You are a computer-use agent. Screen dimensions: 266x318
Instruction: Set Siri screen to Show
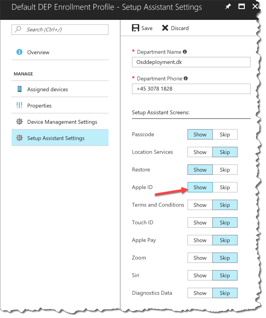point(200,276)
